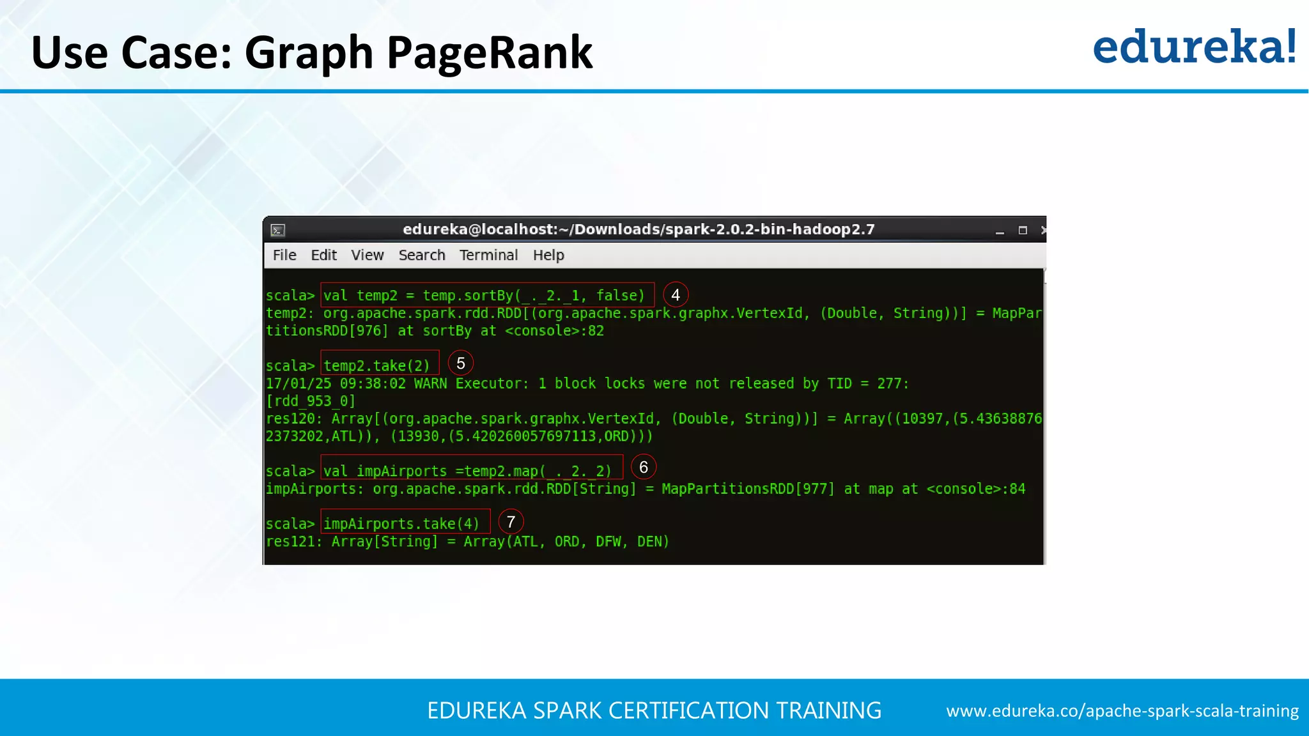This screenshot has height=736, width=1309.
Task: Open the Edit menu in the terminal
Action: (323, 255)
